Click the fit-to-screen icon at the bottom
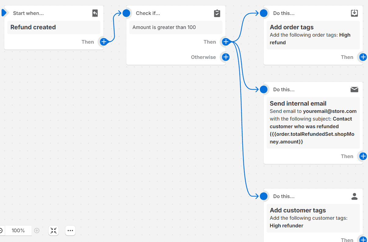The width and height of the screenshot is (368, 242). click(53, 231)
